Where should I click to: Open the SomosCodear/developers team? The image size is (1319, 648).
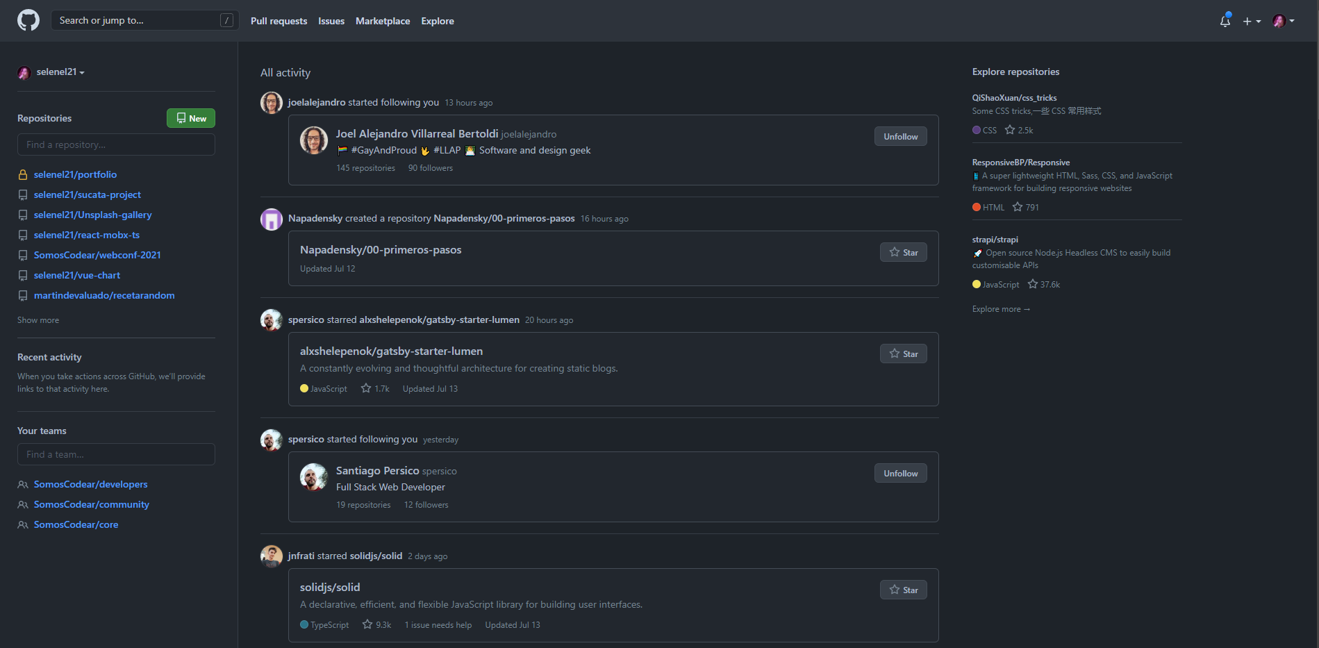[91, 485]
